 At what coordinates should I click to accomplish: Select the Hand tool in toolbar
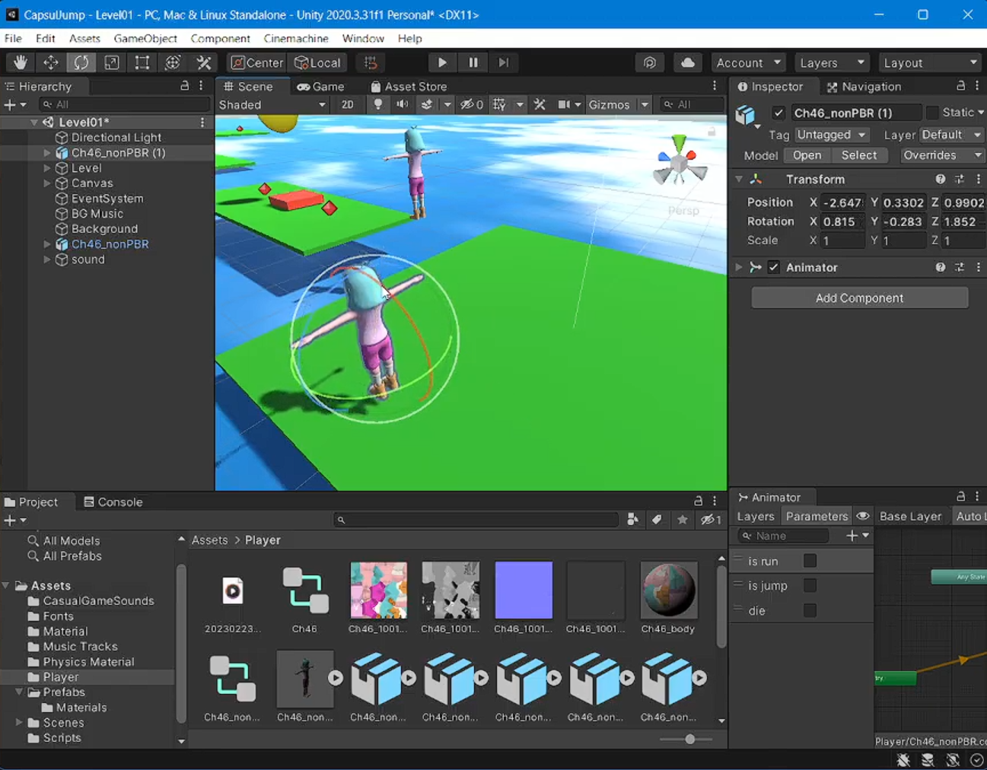coord(21,62)
